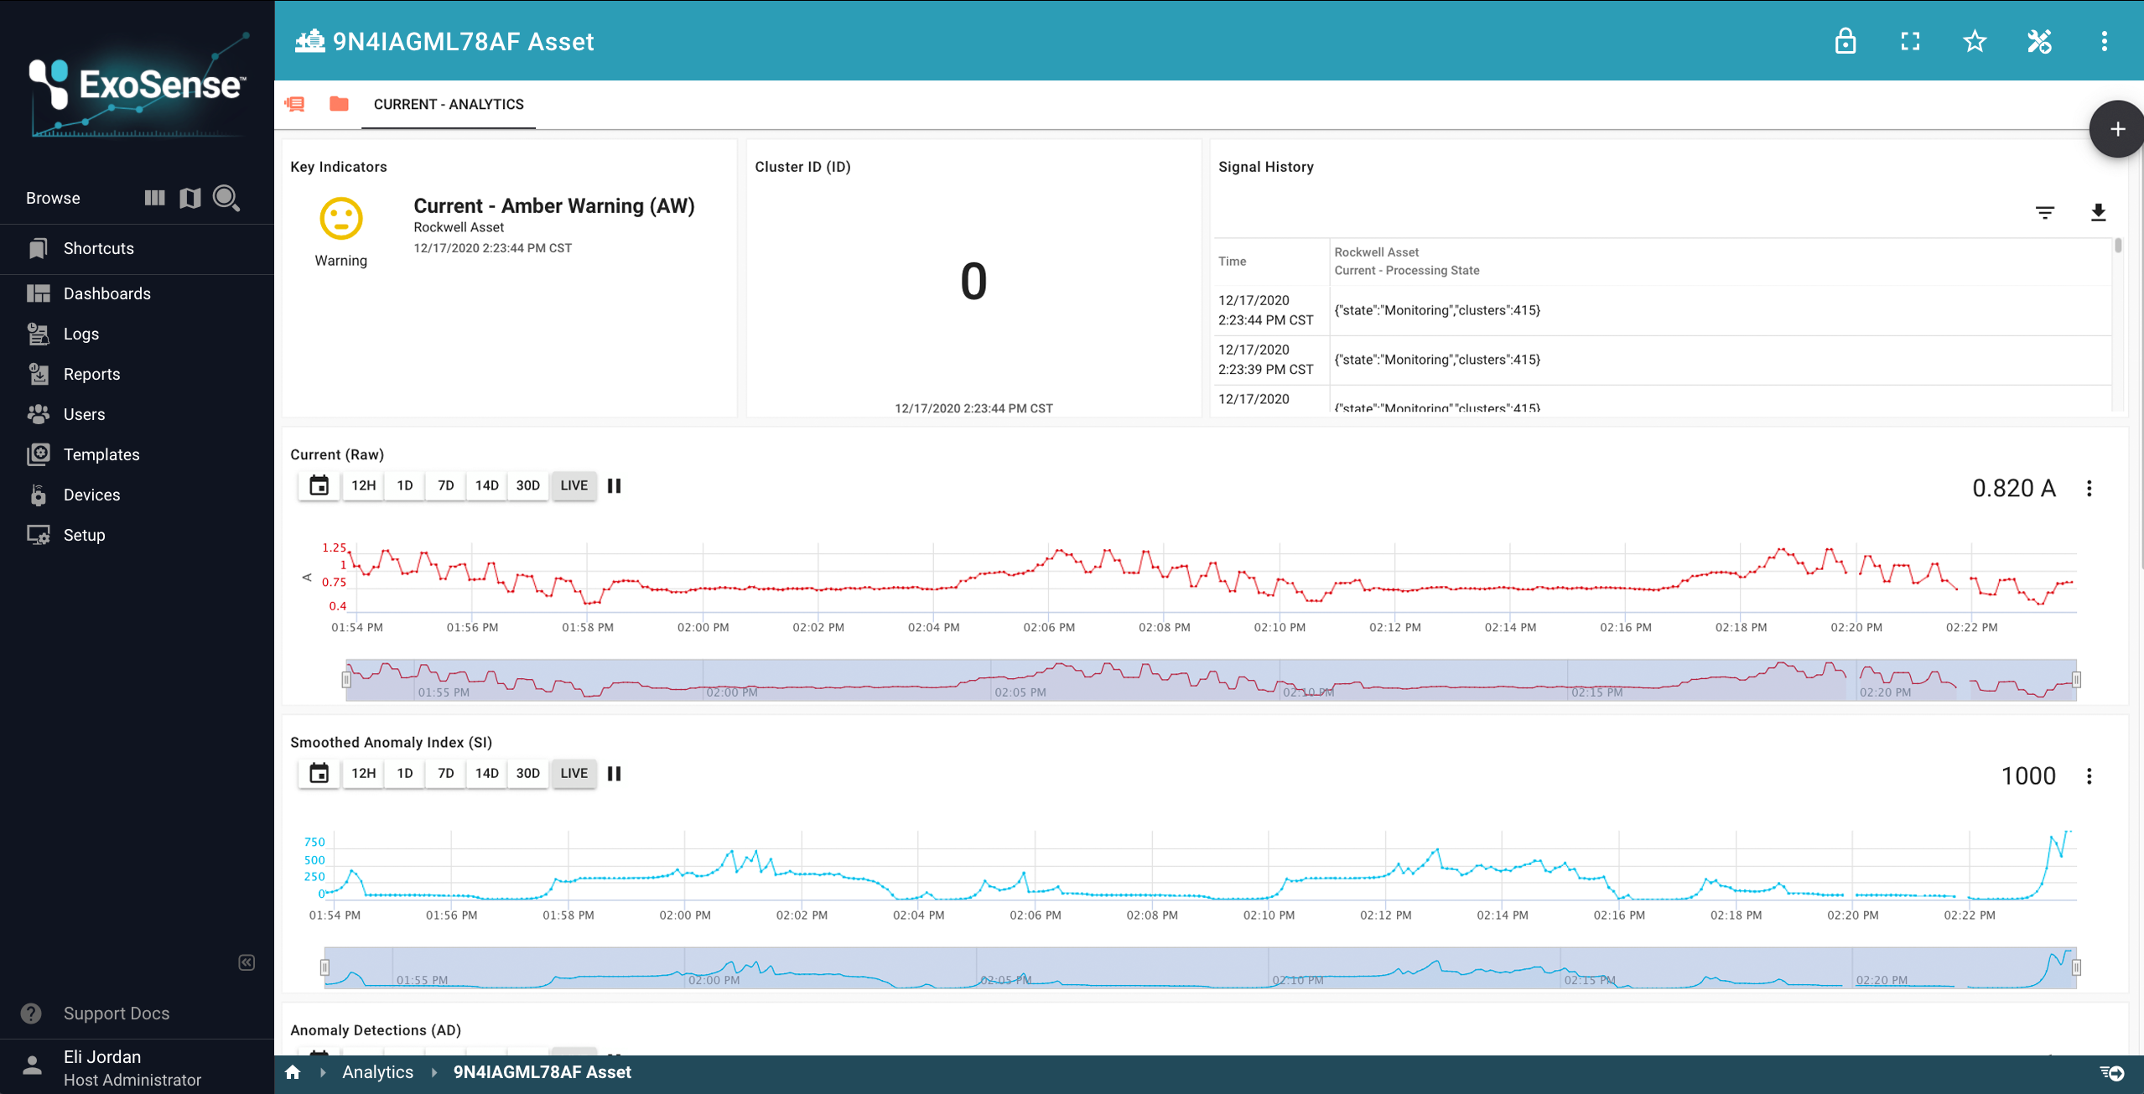Open the Browse map view icon

coord(190,198)
